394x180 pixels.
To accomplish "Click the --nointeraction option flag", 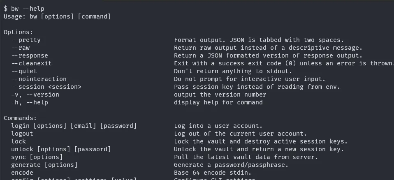I will tap(39, 79).
